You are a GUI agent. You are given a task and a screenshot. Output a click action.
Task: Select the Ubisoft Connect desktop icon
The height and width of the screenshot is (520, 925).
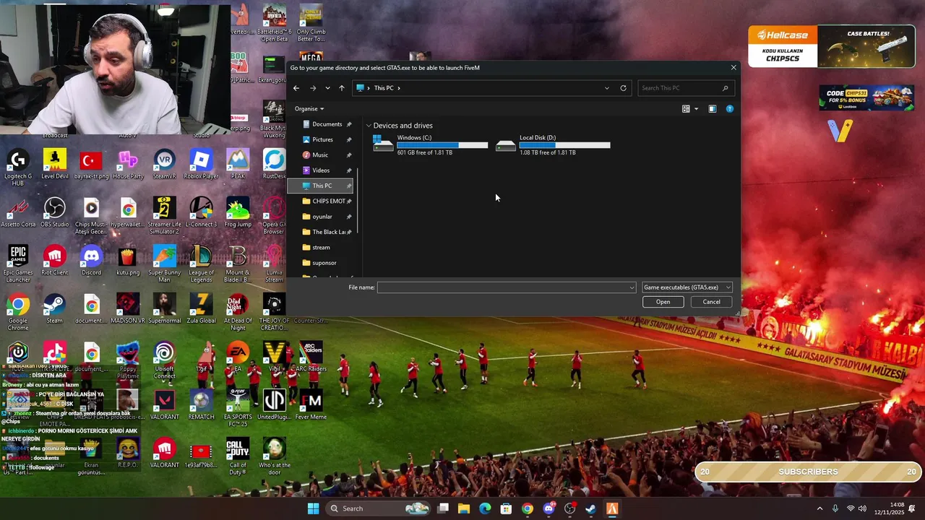tap(164, 360)
